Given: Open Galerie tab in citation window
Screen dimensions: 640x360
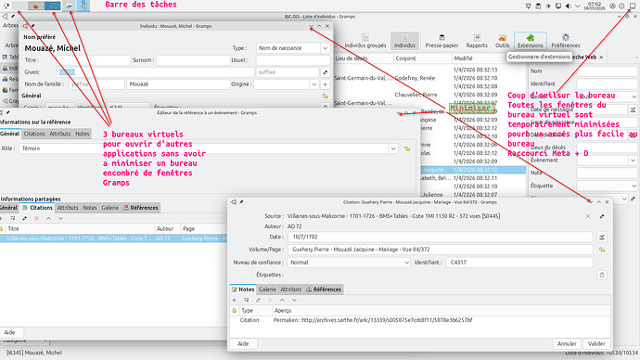Looking at the screenshot, I should point(267,289).
